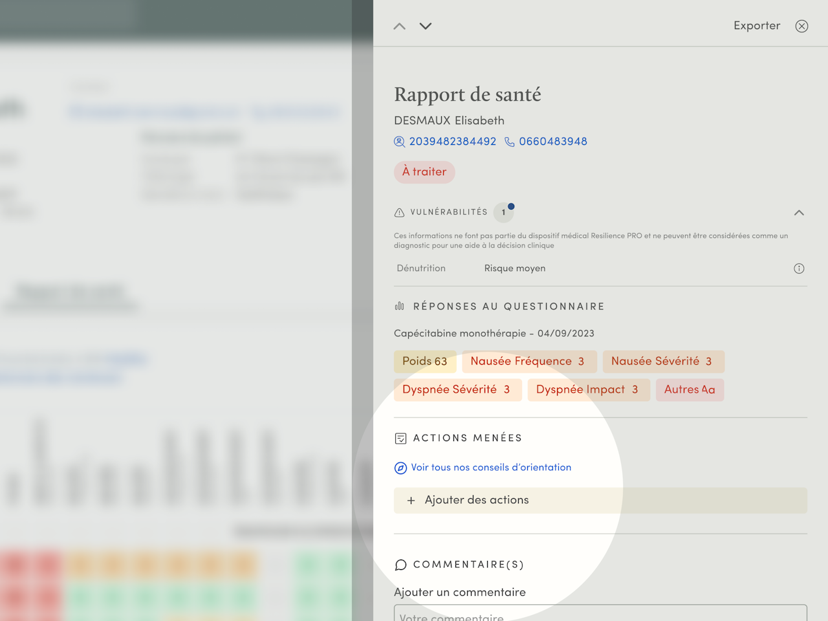Select the Autres tag
828x621 pixels.
click(x=690, y=390)
